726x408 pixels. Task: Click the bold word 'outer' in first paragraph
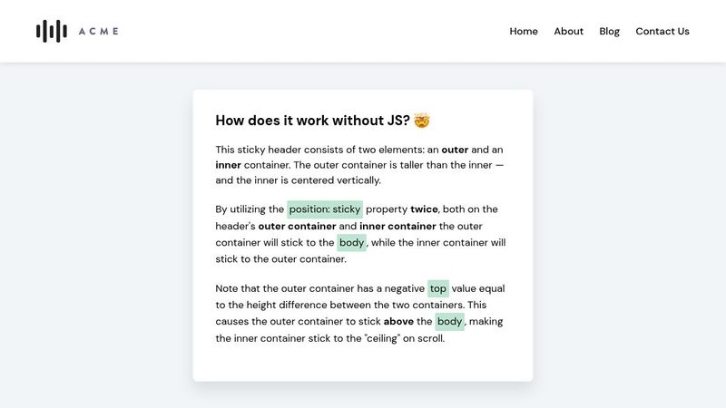tap(456, 149)
